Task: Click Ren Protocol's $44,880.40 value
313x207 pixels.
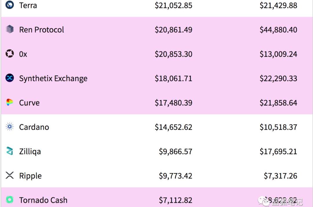Action: point(278,30)
